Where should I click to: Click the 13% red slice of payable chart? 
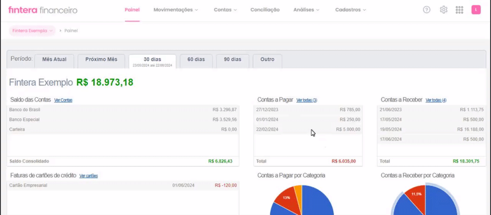[287, 198]
